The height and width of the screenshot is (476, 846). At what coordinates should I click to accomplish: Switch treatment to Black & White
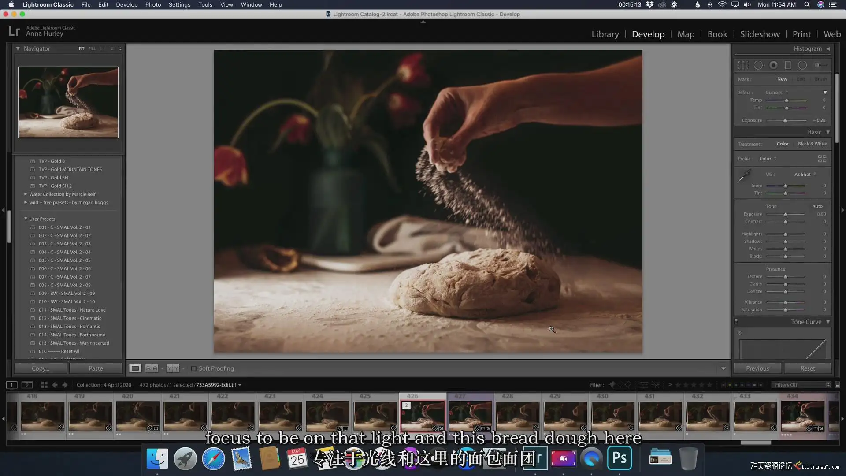coord(812,144)
